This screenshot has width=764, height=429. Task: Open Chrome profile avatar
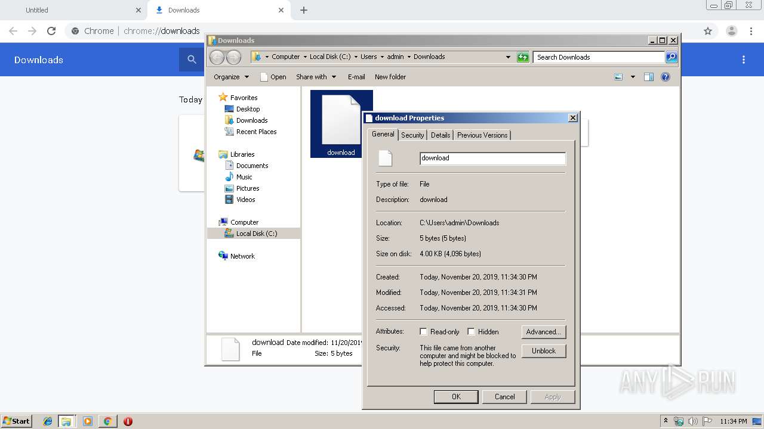pos(731,31)
